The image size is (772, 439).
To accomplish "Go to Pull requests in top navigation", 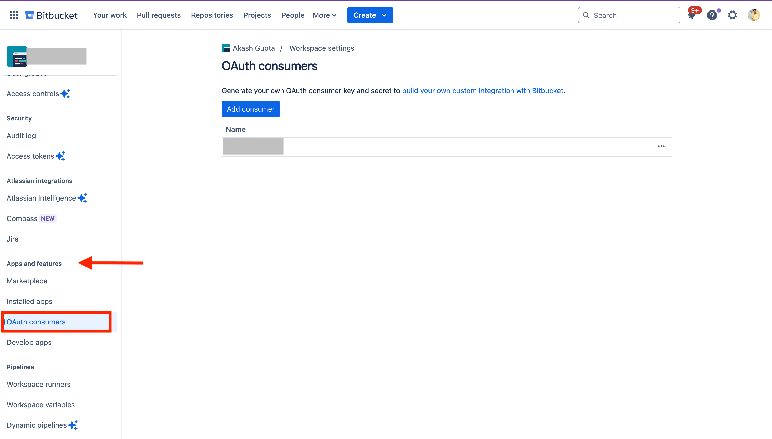I will [159, 15].
